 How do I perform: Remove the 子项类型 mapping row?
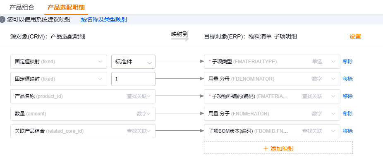348,62
